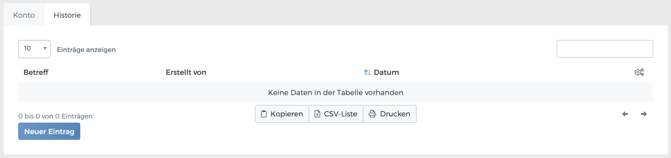Click the Kopieren button
Screen dimensions: 671x158
(282, 114)
